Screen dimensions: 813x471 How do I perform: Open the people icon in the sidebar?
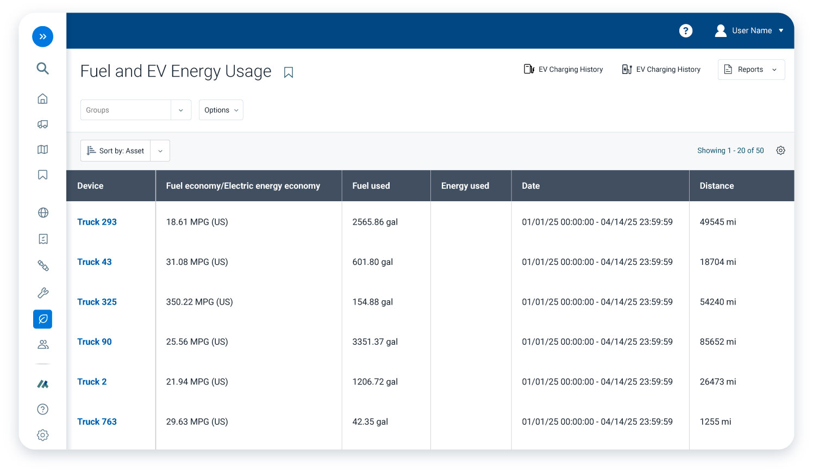43,344
